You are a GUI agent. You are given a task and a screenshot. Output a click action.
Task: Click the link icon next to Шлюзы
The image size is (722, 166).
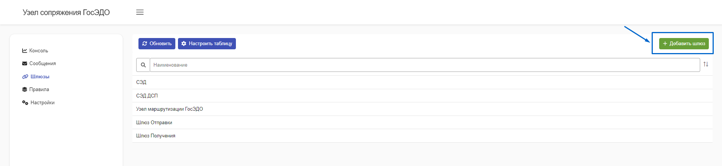pos(25,76)
